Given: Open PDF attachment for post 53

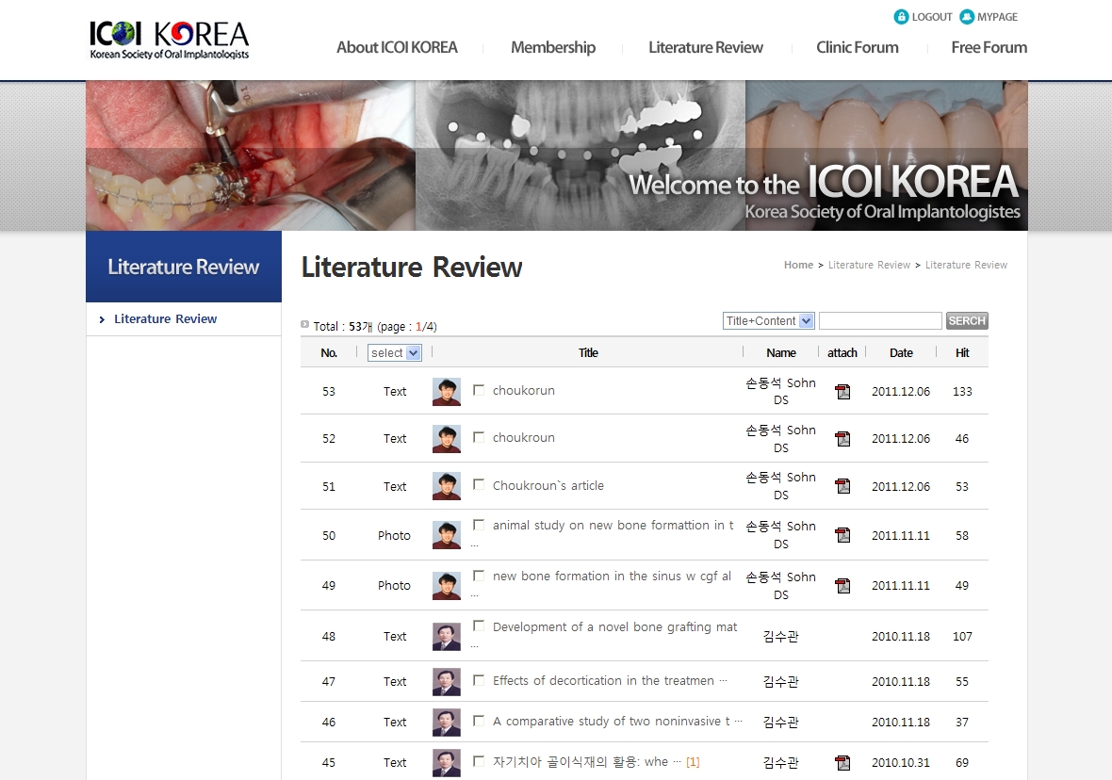Looking at the screenshot, I should 842,392.
